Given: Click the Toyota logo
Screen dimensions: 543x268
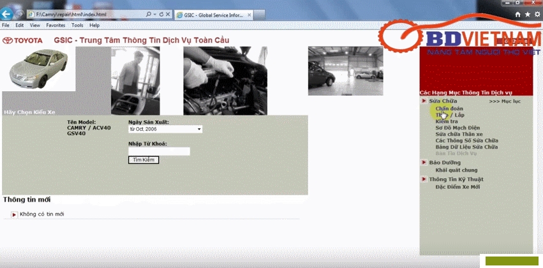Looking at the screenshot, I should 22,40.
